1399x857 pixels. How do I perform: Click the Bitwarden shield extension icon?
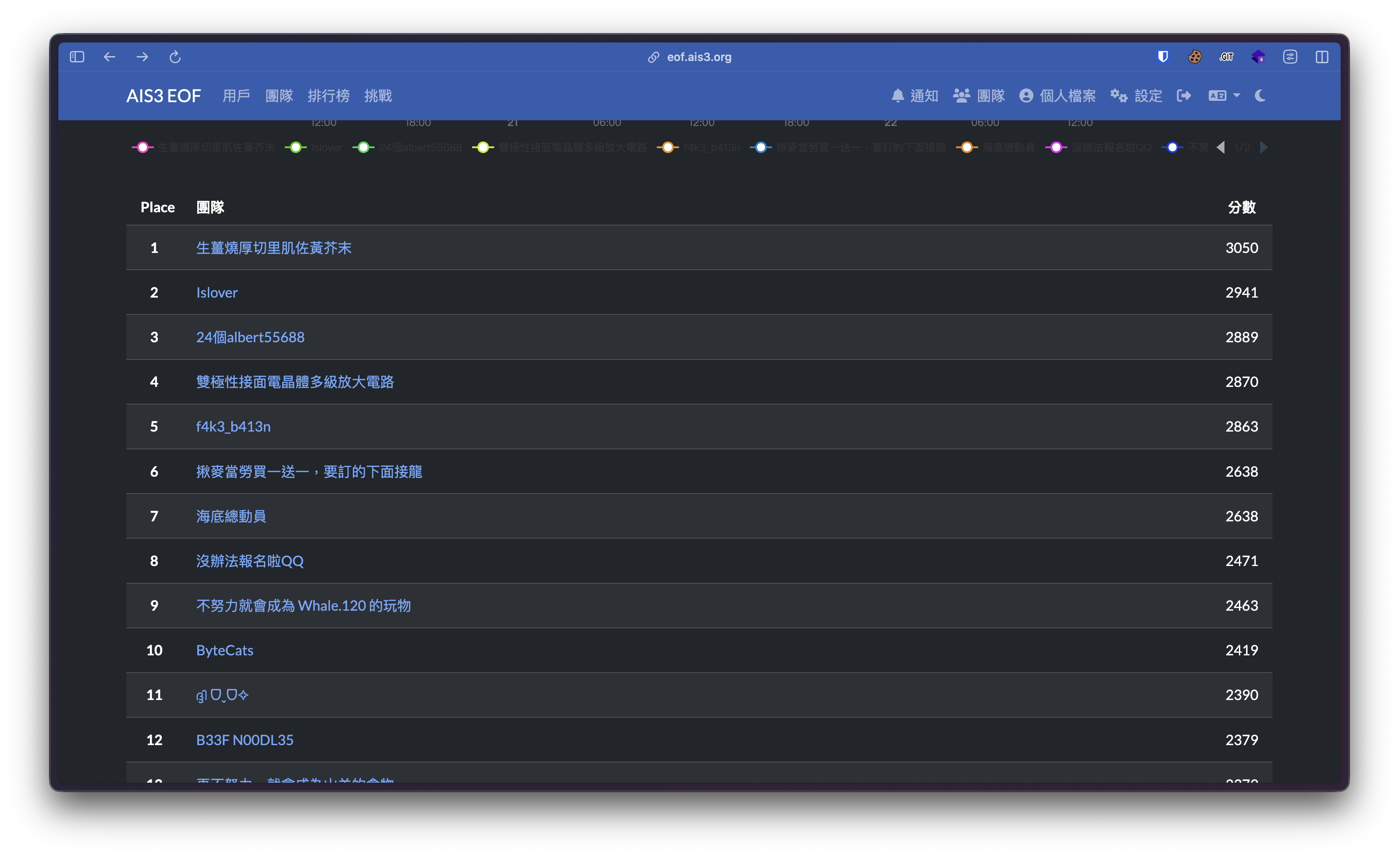1163,57
